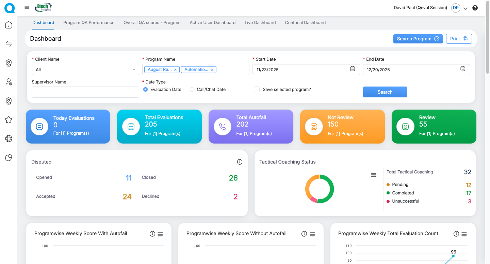Screen dimensions: 490x264
Task: Open the globe icon in sidebar
Action: click(x=9, y=138)
